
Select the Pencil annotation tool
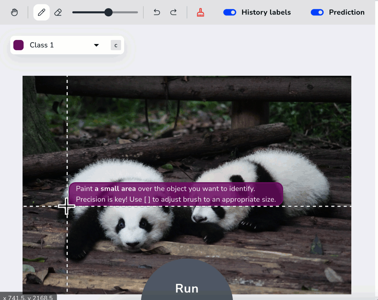pos(41,12)
